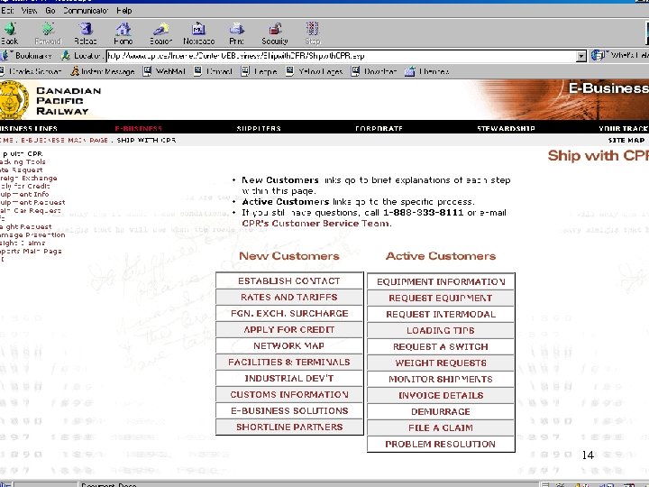The width and height of the screenshot is (649, 487).
Task: Reload the page with Reload icon
Action: [86, 29]
